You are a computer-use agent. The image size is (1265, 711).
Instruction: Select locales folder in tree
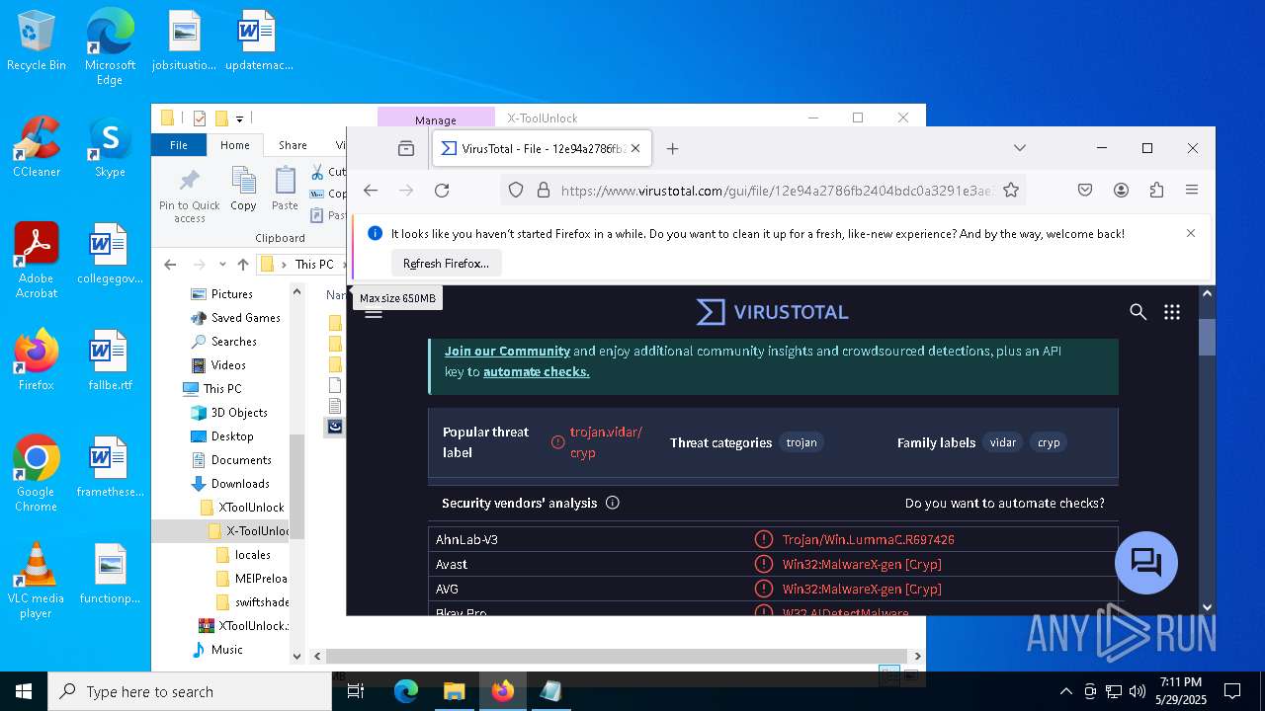[x=253, y=555]
